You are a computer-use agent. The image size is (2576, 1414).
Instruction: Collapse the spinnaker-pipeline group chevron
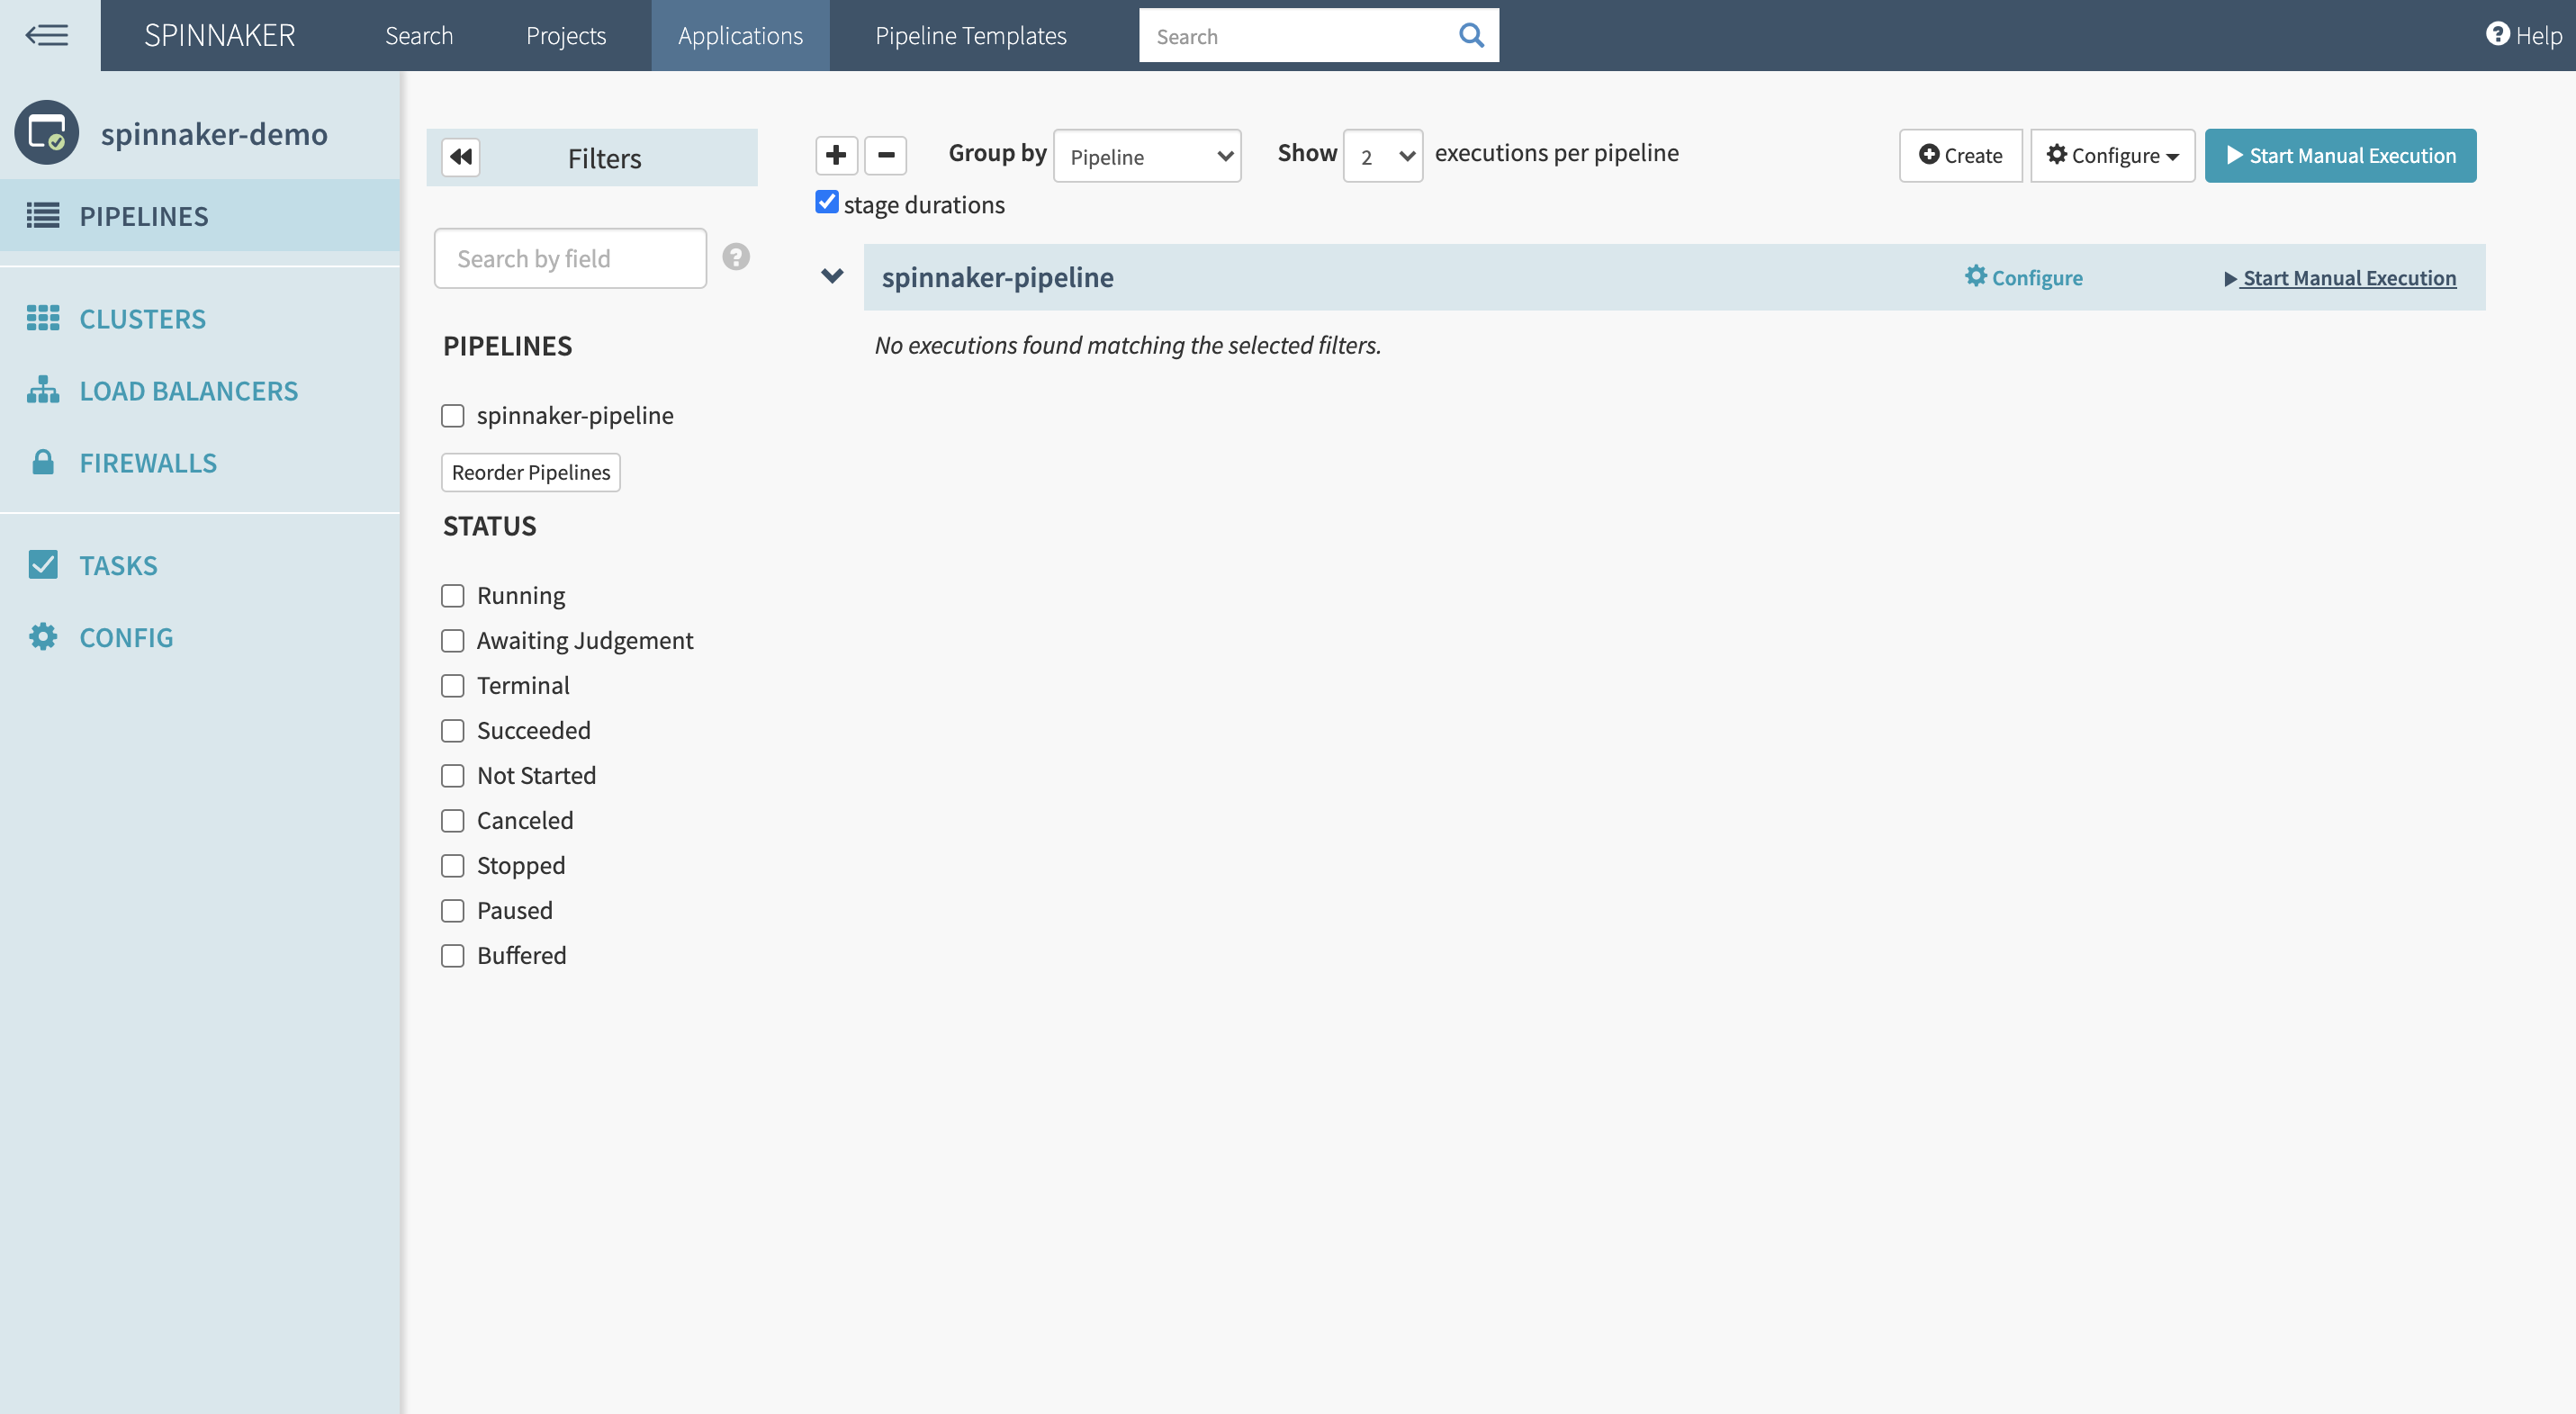pos(832,276)
